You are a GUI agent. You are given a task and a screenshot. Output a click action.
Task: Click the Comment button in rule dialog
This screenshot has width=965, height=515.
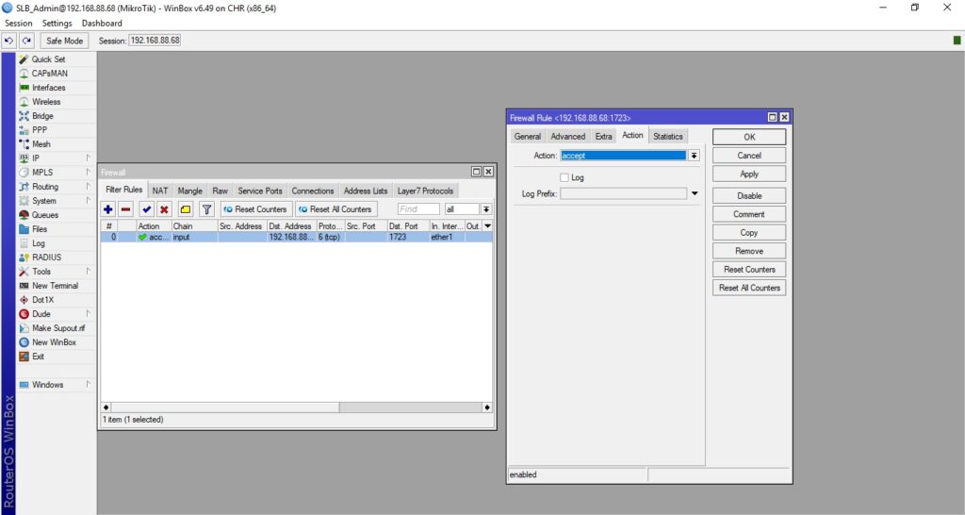pyautogui.click(x=749, y=214)
